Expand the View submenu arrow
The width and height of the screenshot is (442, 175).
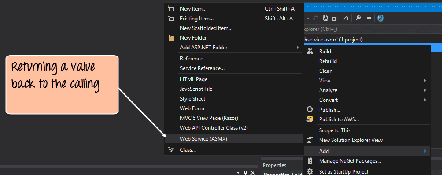point(425,80)
